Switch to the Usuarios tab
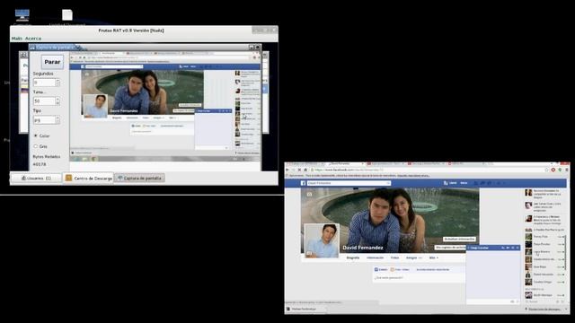575x323 pixels. (x=36, y=178)
